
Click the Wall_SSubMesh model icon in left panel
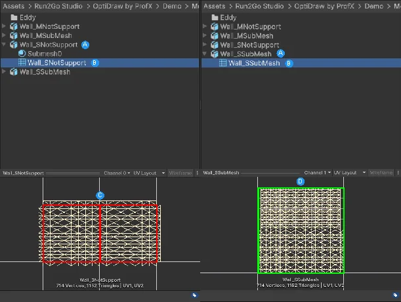point(14,72)
